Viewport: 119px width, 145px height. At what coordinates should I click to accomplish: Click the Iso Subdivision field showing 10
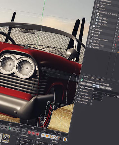coord(97,99)
